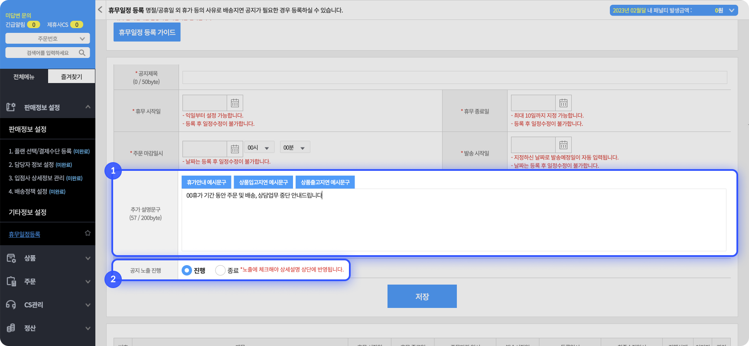Switch to the 즐겨찾기 tab

click(72, 77)
